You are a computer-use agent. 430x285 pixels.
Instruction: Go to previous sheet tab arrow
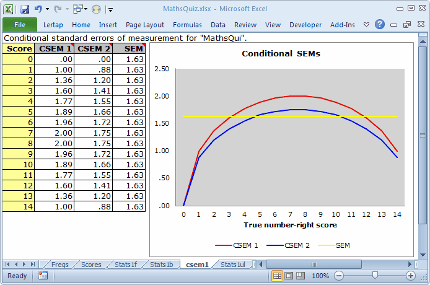[x=16, y=265]
